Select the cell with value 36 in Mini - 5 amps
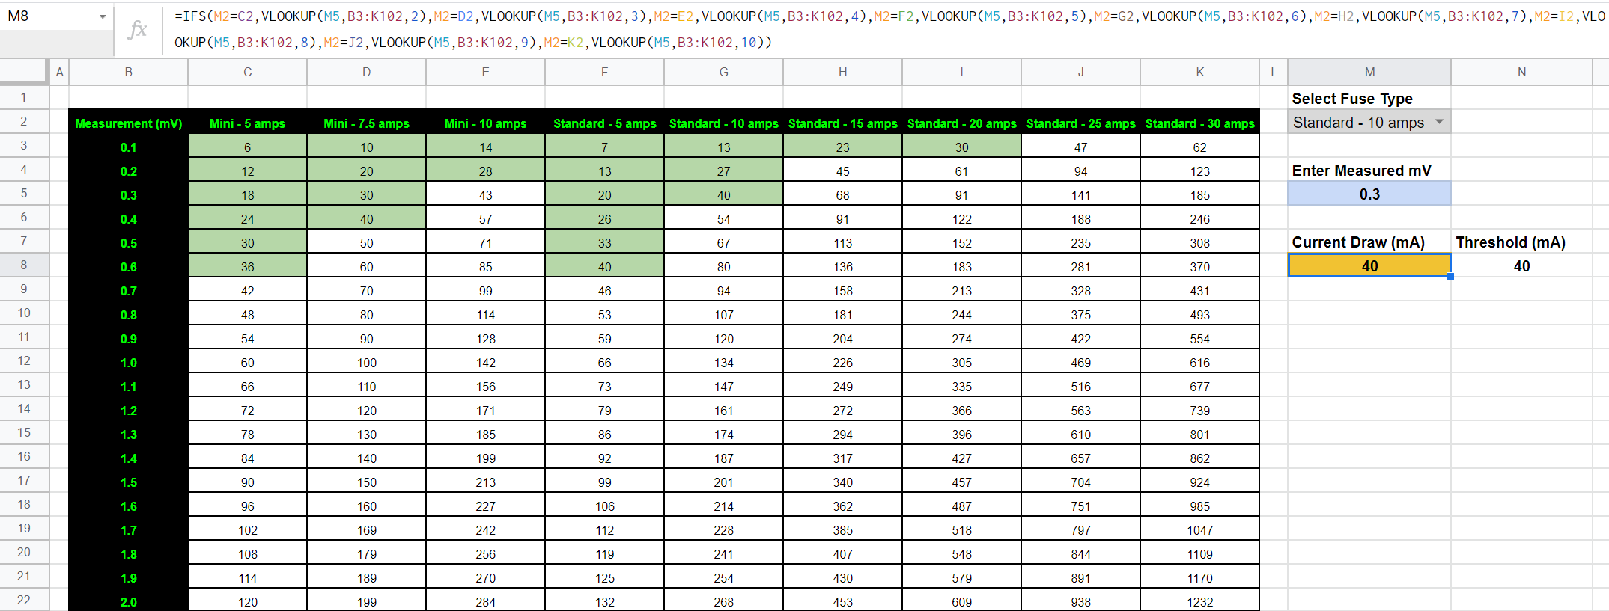Viewport: 1609px width, 611px height. [247, 267]
